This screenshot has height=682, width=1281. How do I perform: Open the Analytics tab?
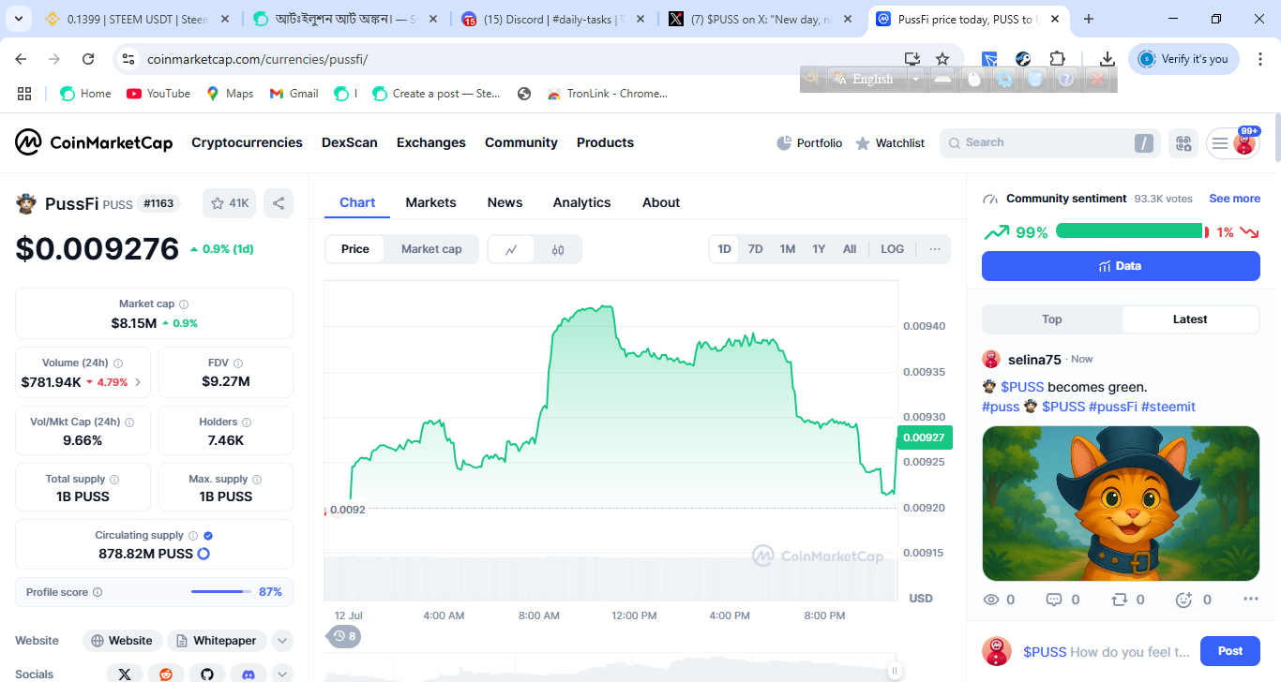point(581,202)
